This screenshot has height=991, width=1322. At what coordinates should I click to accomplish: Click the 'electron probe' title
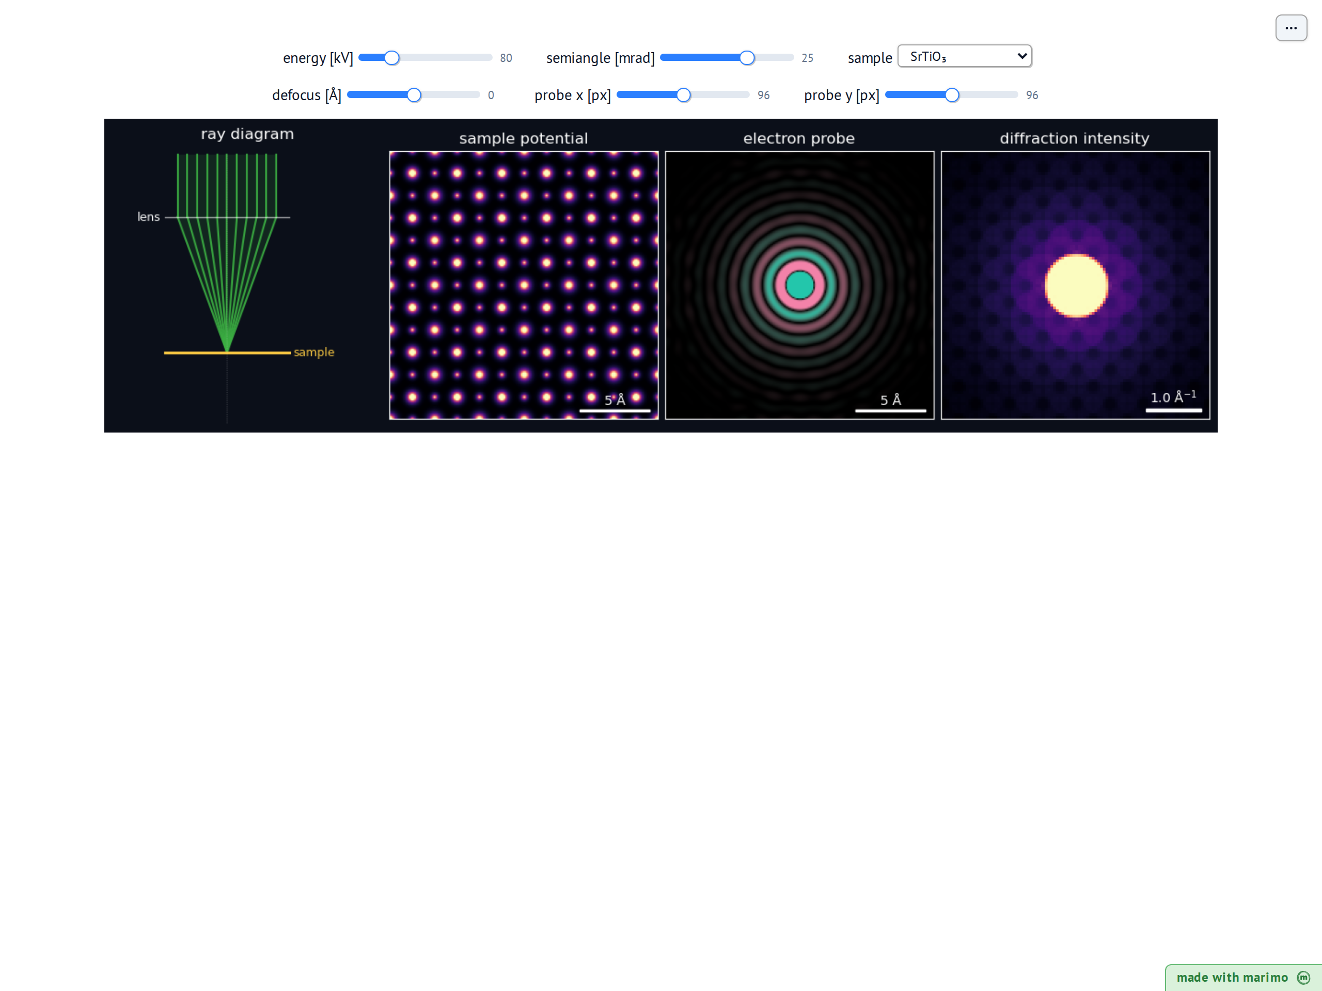[x=799, y=138]
